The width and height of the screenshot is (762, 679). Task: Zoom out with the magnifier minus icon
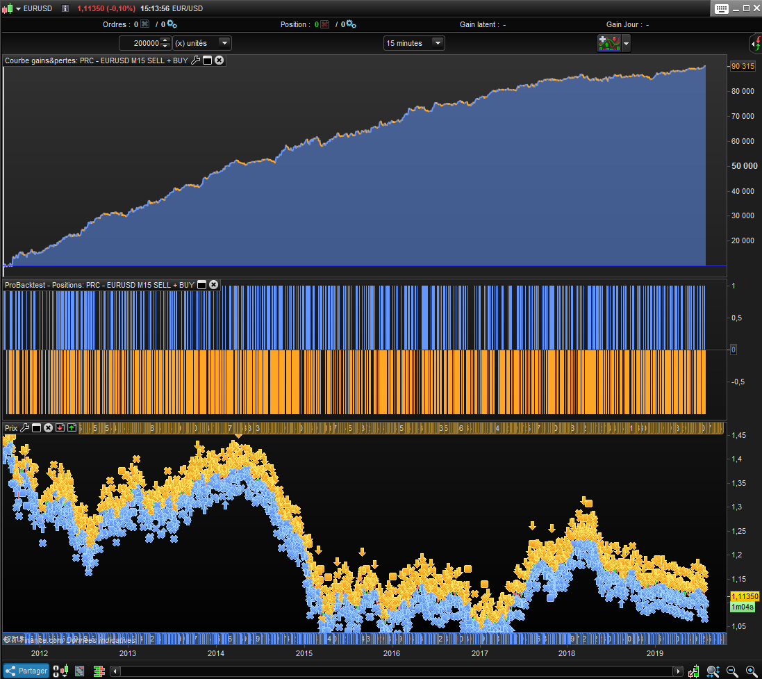tap(732, 671)
